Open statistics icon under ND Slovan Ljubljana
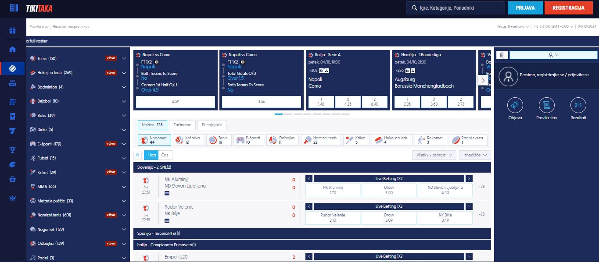The height and width of the screenshot is (262, 599). [x=167, y=193]
